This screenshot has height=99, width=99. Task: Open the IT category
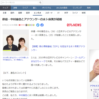[58, 13]
